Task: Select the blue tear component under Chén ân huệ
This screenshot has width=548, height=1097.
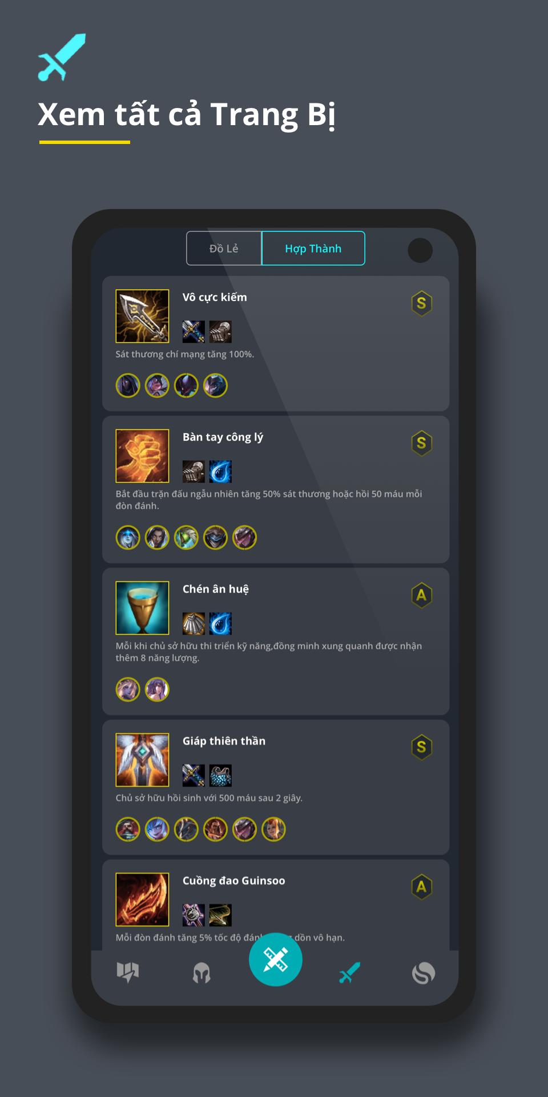Action: [220, 623]
